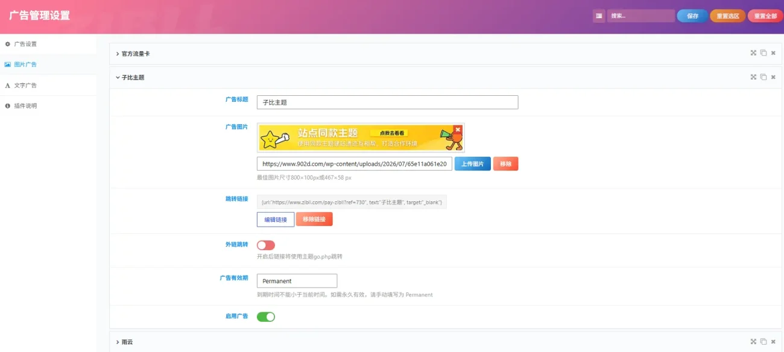
Task: Click into the 广告有效期 Permanent field
Action: [297, 281]
